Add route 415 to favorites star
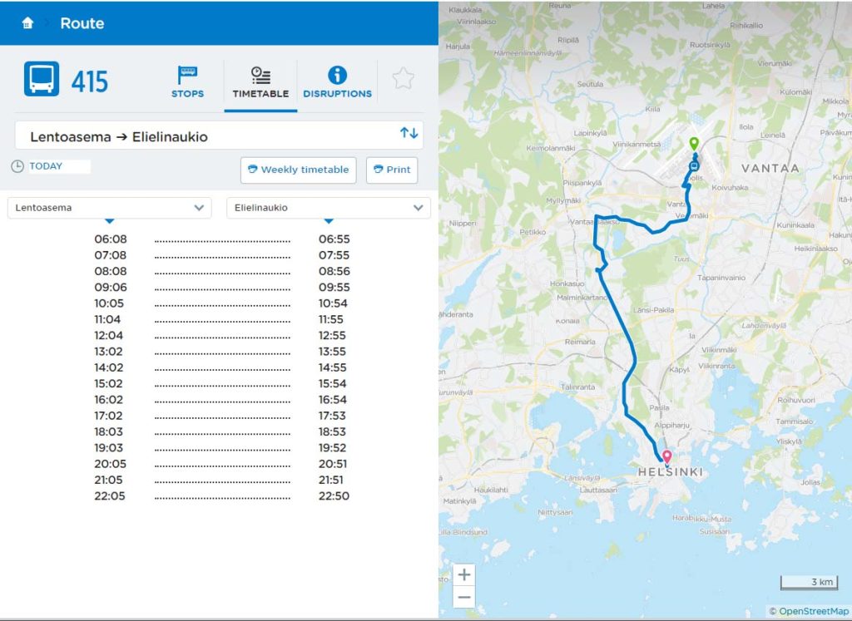The width and height of the screenshot is (852, 621). [x=404, y=80]
